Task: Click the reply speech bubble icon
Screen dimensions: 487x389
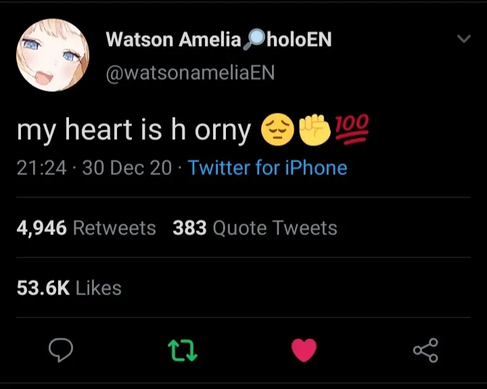Action: point(61,351)
